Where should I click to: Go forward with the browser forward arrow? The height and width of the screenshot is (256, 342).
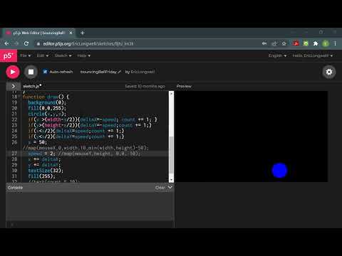pyautogui.click(x=16, y=43)
